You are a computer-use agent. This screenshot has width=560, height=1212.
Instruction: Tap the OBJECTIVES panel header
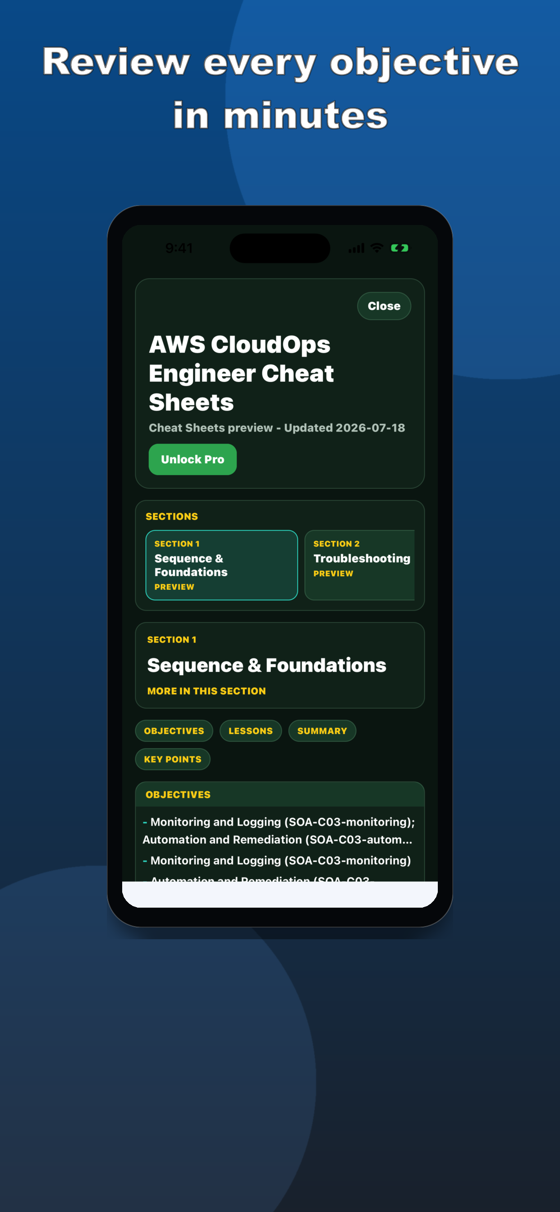click(x=280, y=794)
